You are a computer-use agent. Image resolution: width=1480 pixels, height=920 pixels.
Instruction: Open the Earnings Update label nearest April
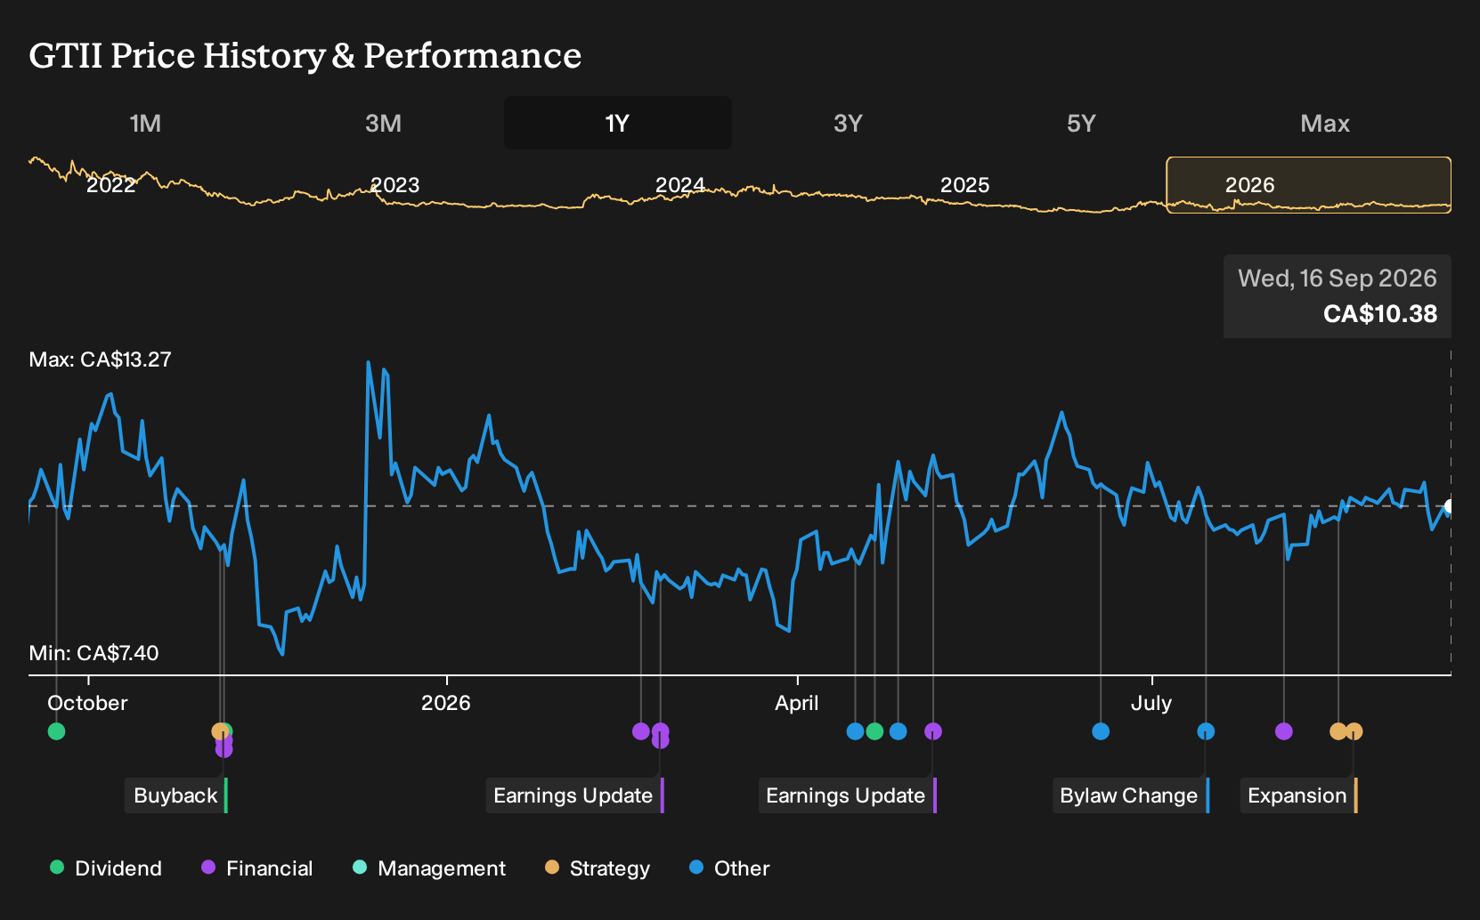point(847,795)
